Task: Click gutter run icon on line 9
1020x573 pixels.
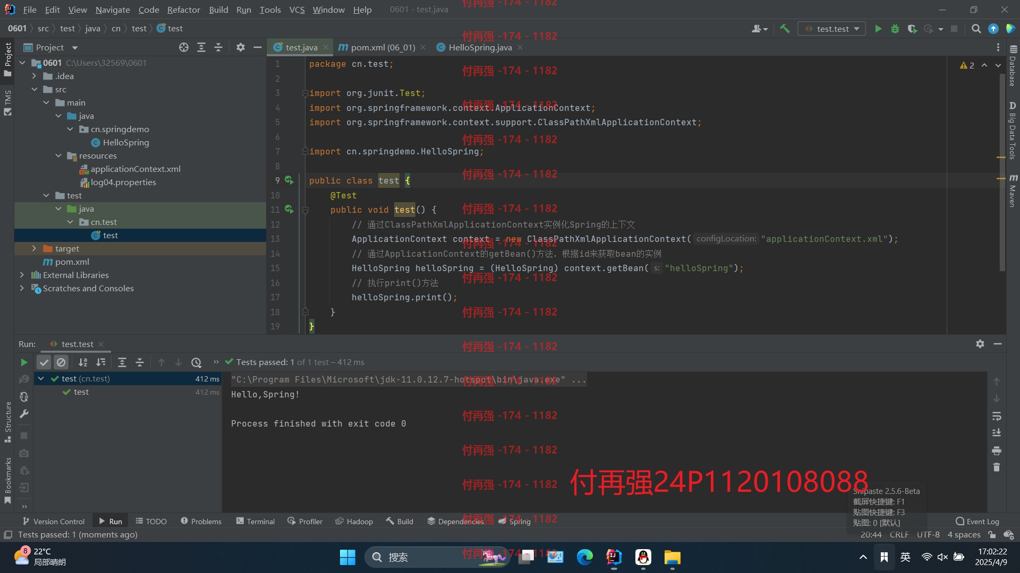Action: tap(289, 180)
